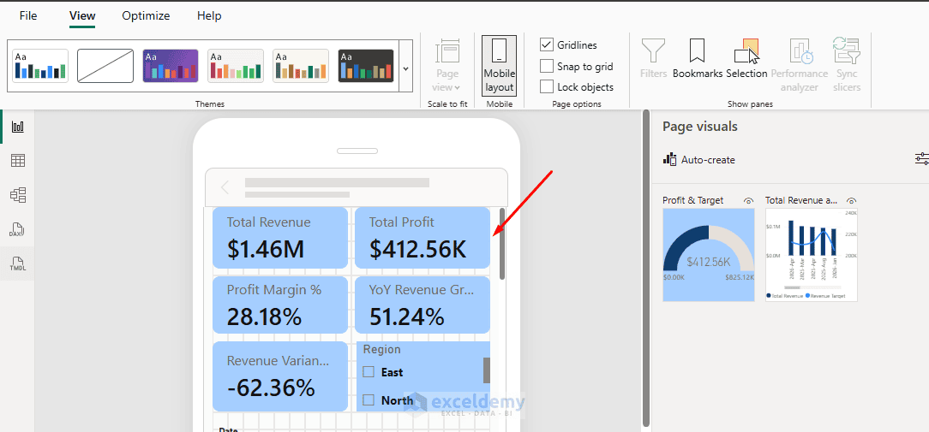The height and width of the screenshot is (432, 929).
Task: Check the North region checkbox
Action: tap(369, 400)
